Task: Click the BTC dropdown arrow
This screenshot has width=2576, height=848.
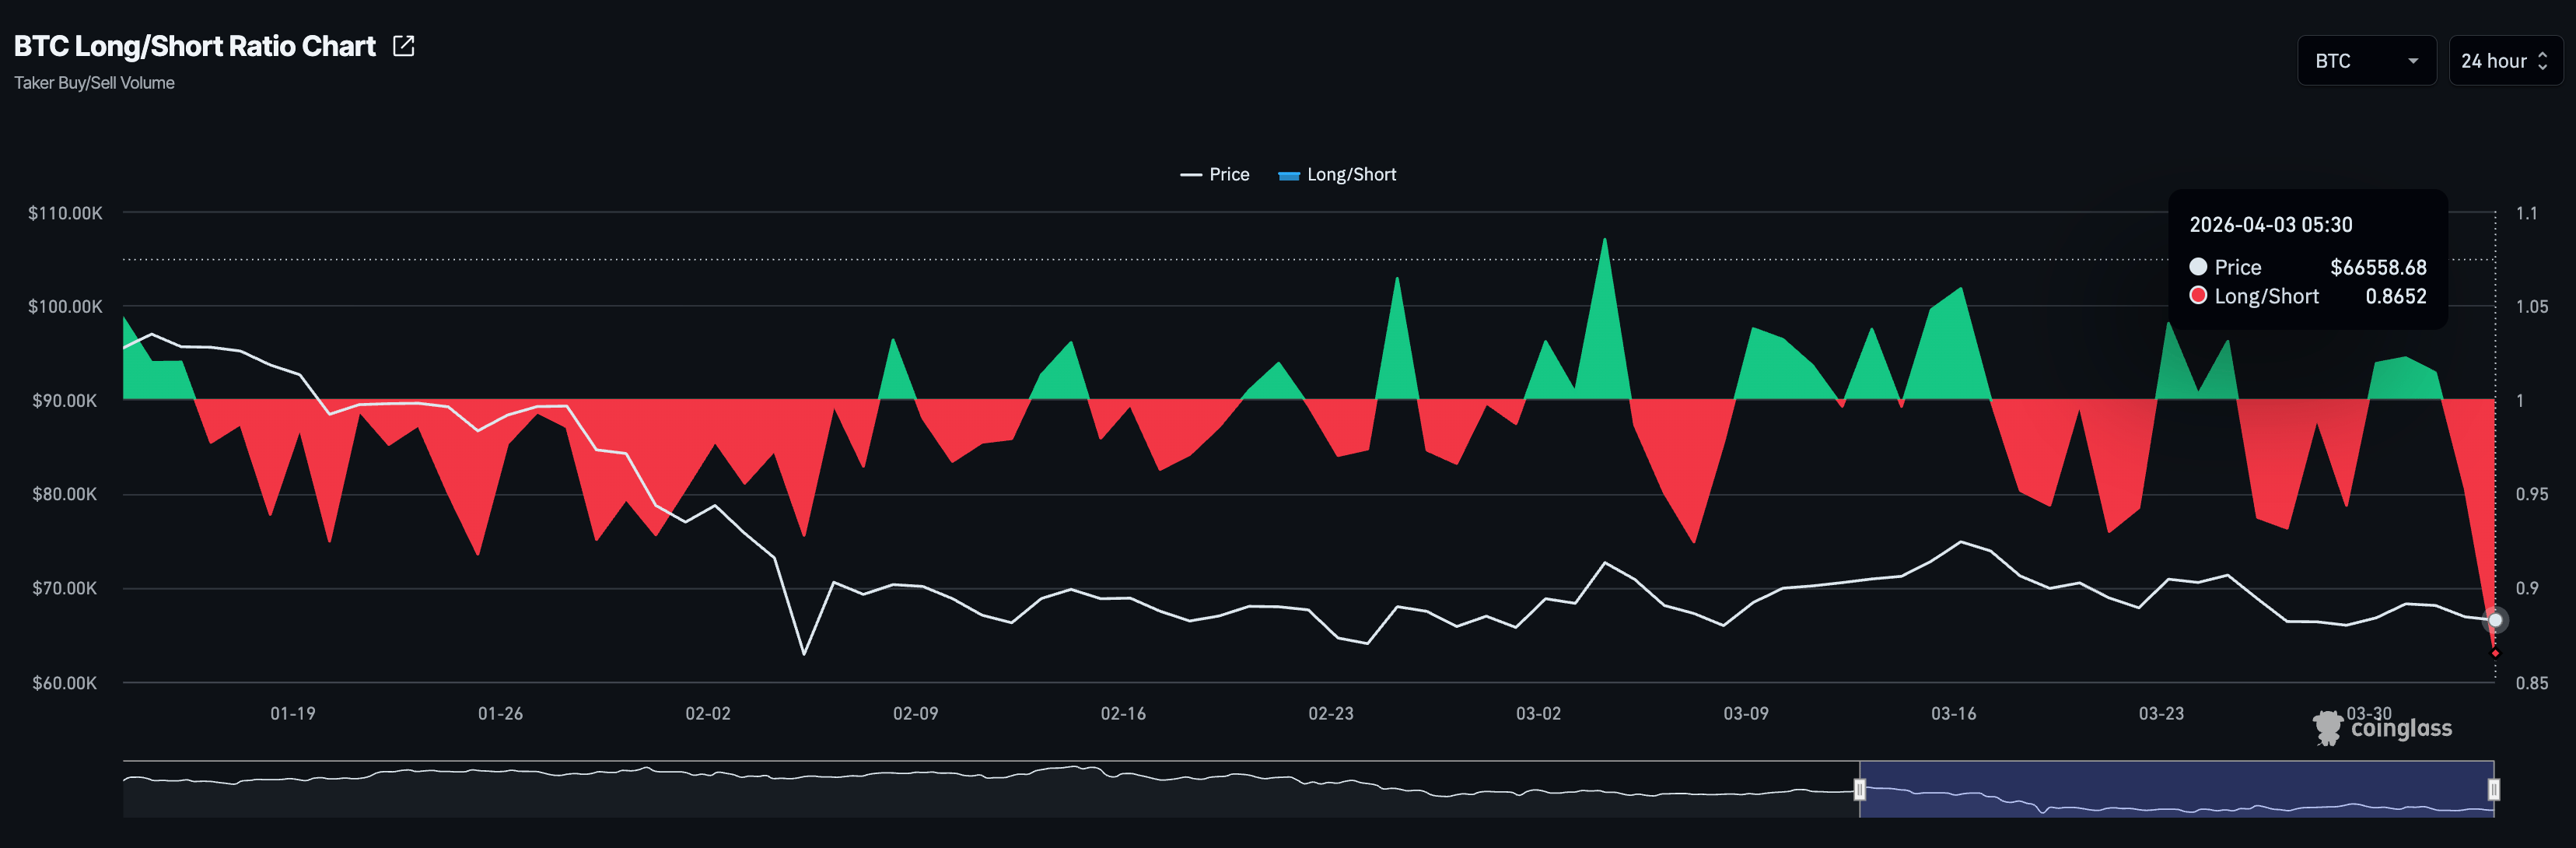Action: pyautogui.click(x=2412, y=61)
